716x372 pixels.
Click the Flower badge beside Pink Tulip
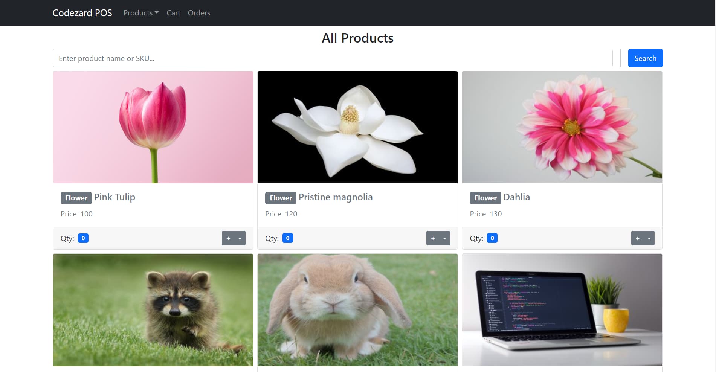pos(76,198)
